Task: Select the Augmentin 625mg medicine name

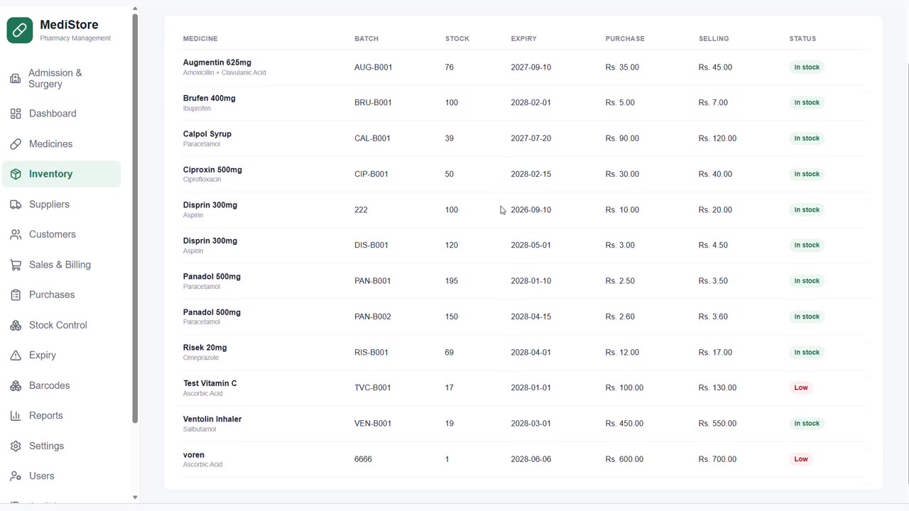Action: 217,62
